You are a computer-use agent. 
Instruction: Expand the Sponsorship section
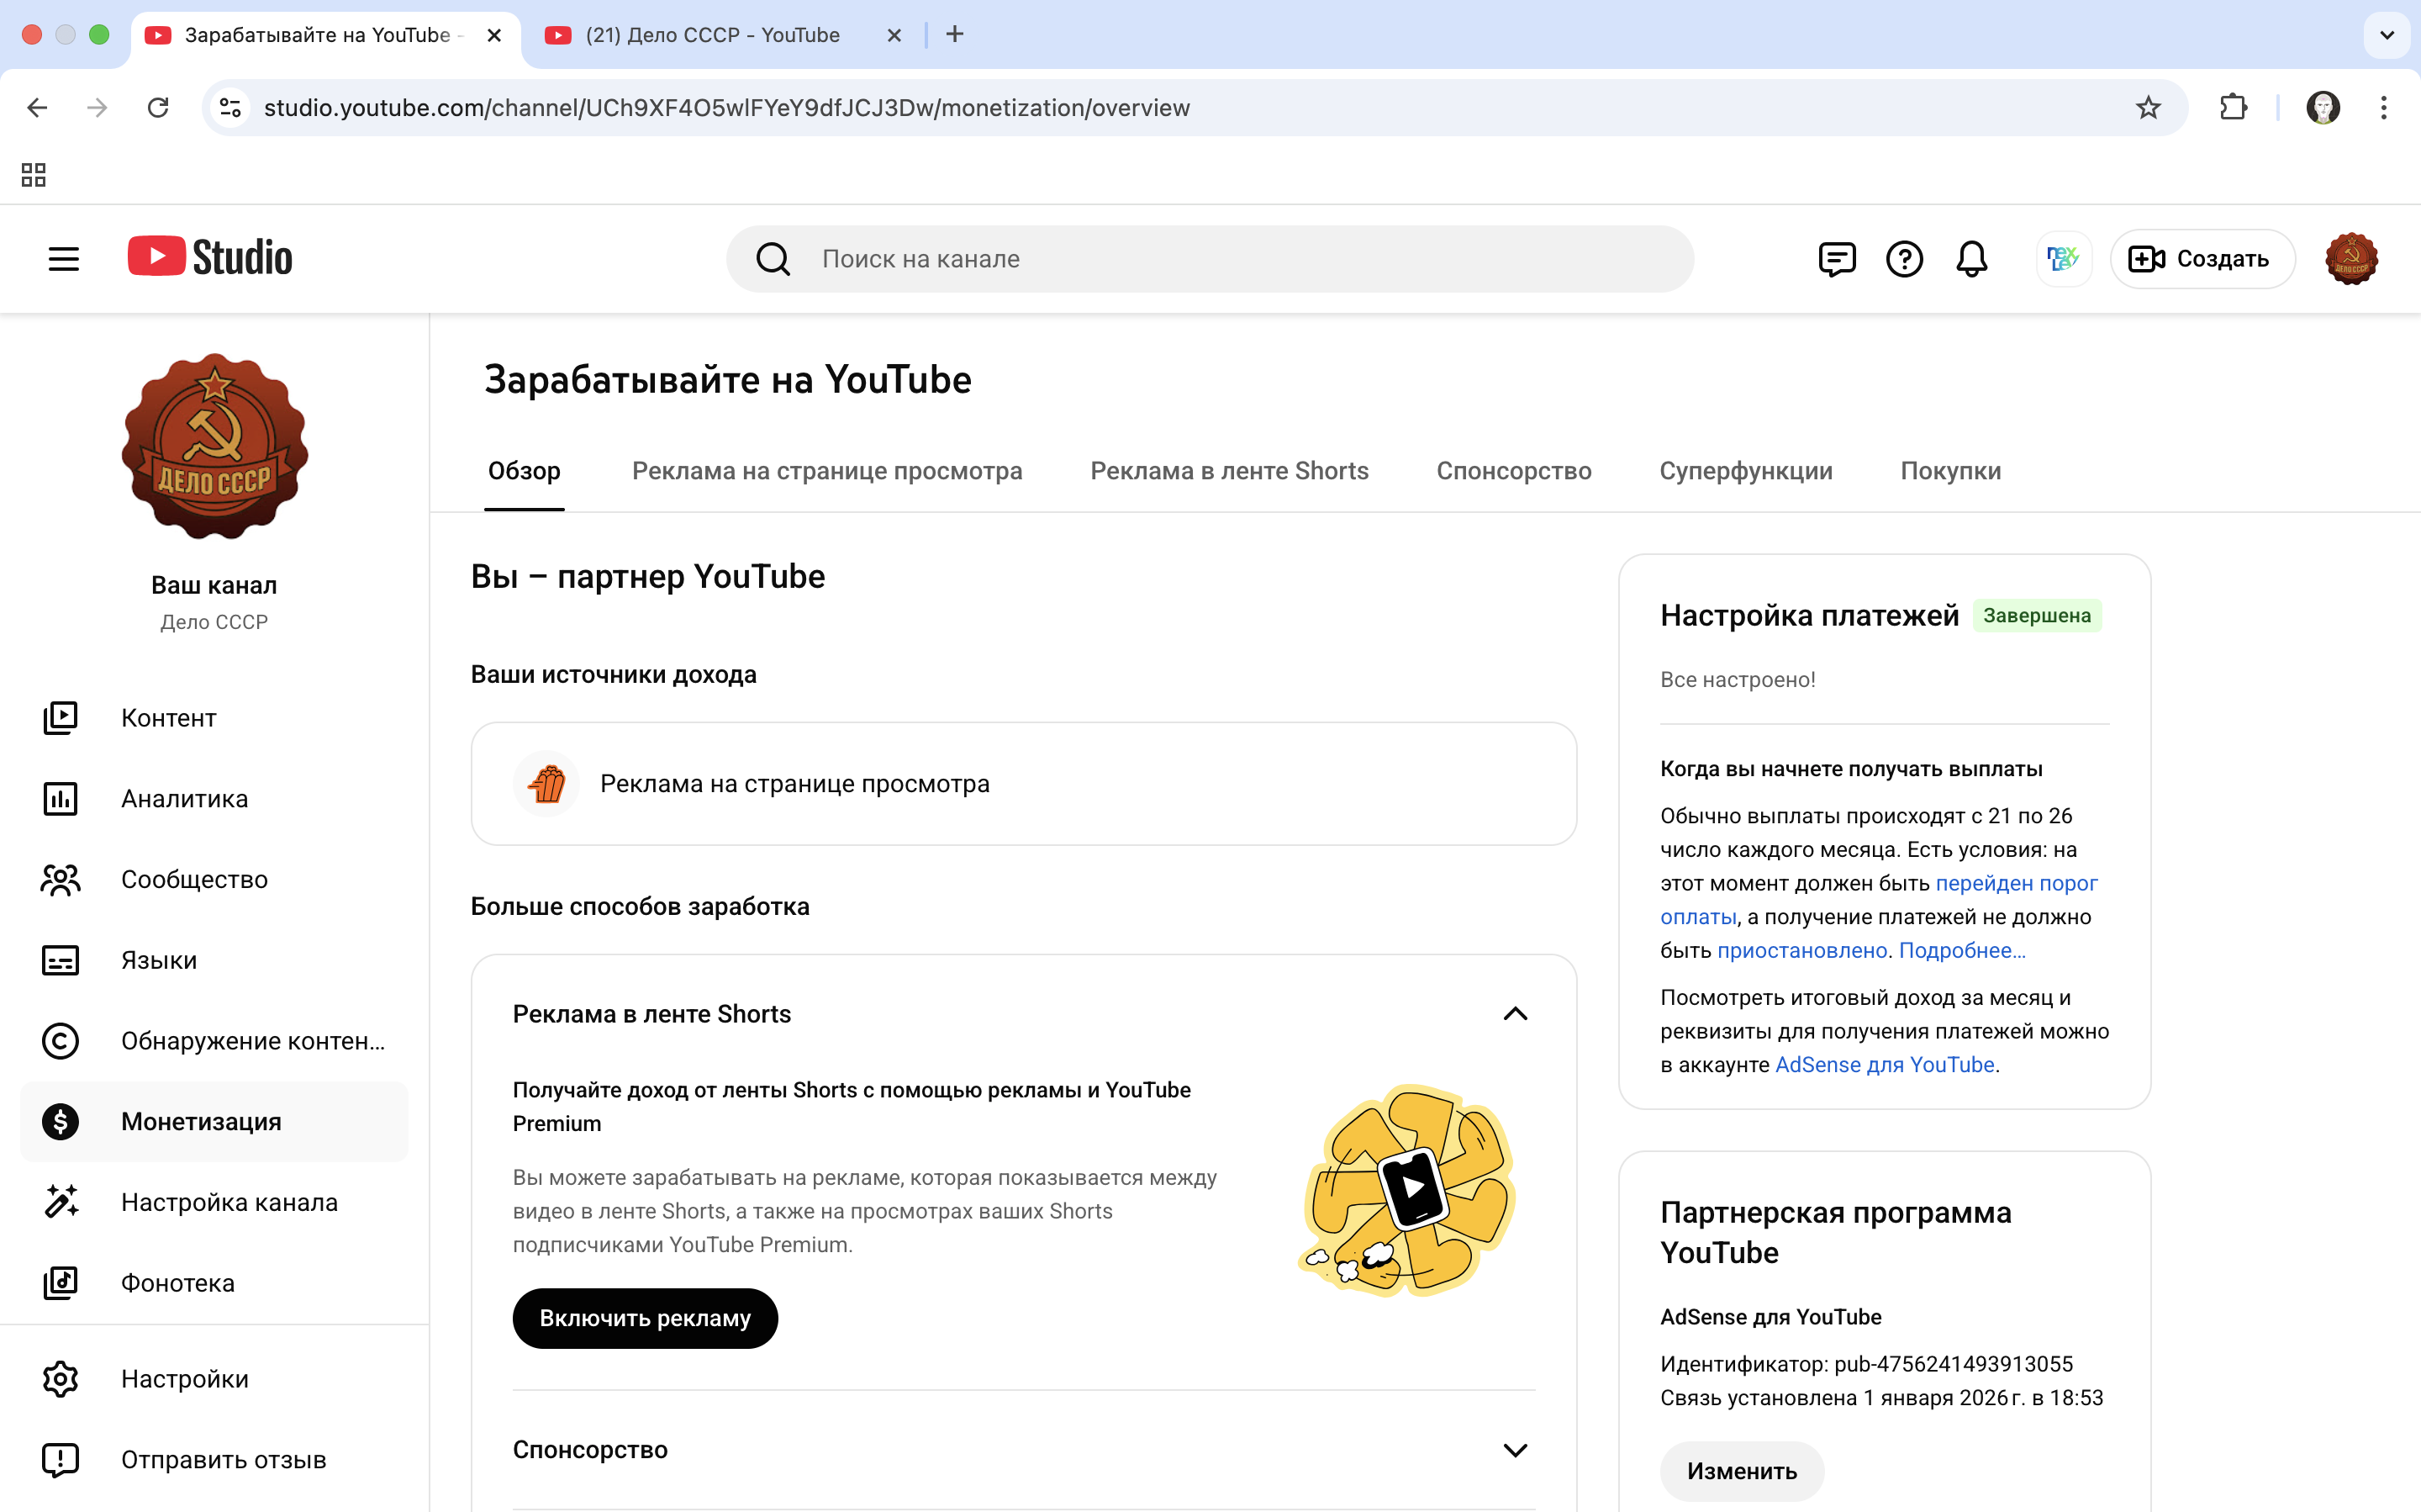pos(1516,1450)
